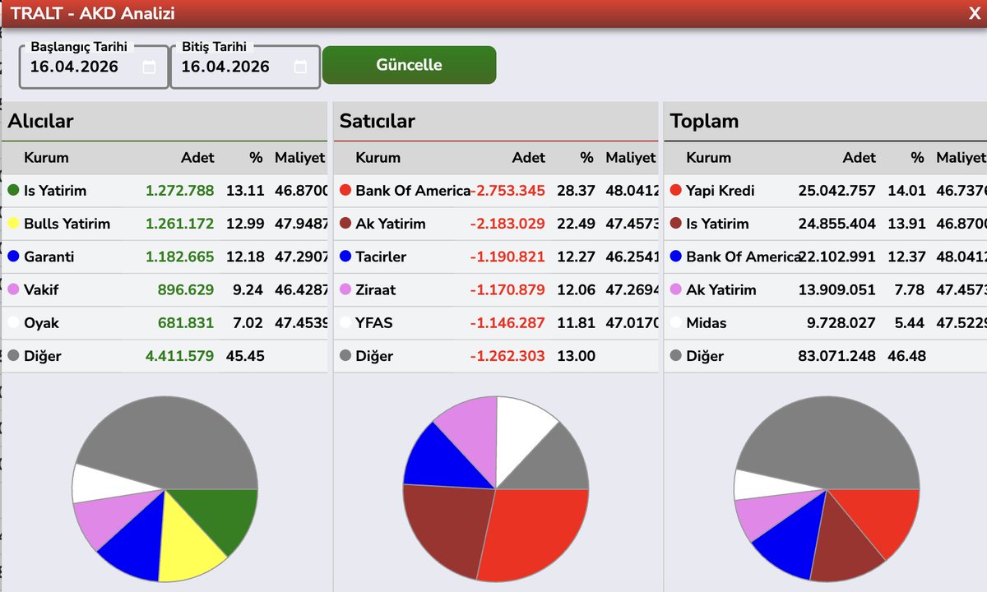
Task: Open calendar picker in Bitiş Tarihi field
Action: click(x=300, y=67)
